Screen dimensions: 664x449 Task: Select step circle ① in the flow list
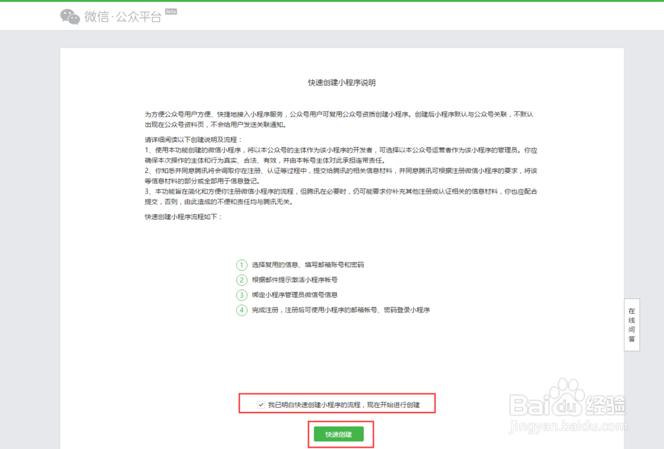tap(242, 265)
